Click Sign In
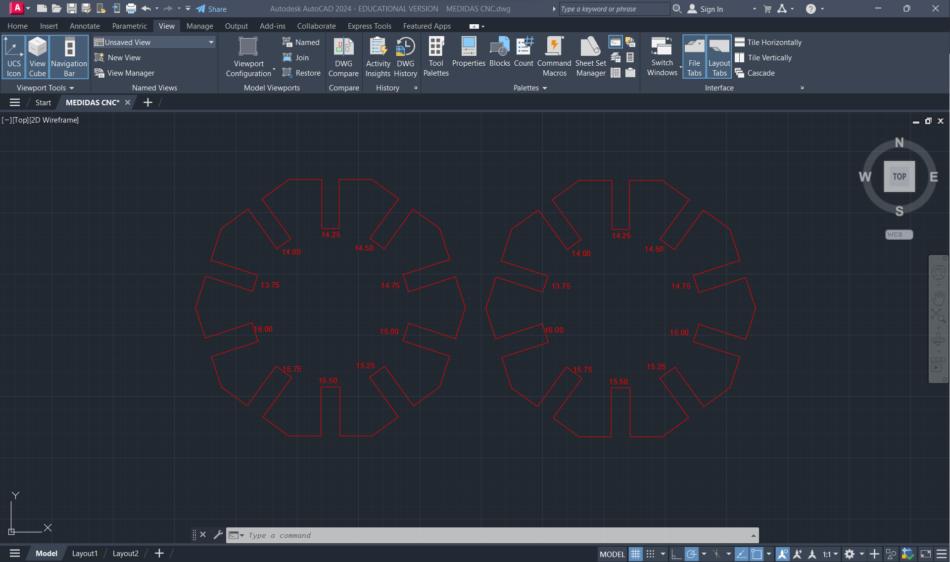Image resolution: width=950 pixels, height=562 pixels. coord(705,9)
